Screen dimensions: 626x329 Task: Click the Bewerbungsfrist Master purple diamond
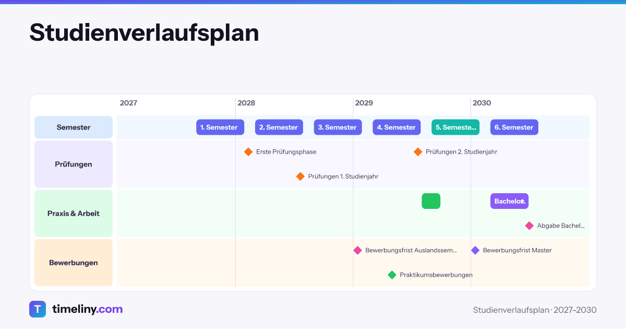pyautogui.click(x=475, y=250)
